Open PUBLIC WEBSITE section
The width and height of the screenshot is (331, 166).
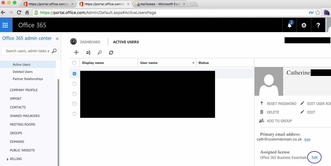pos(22,150)
